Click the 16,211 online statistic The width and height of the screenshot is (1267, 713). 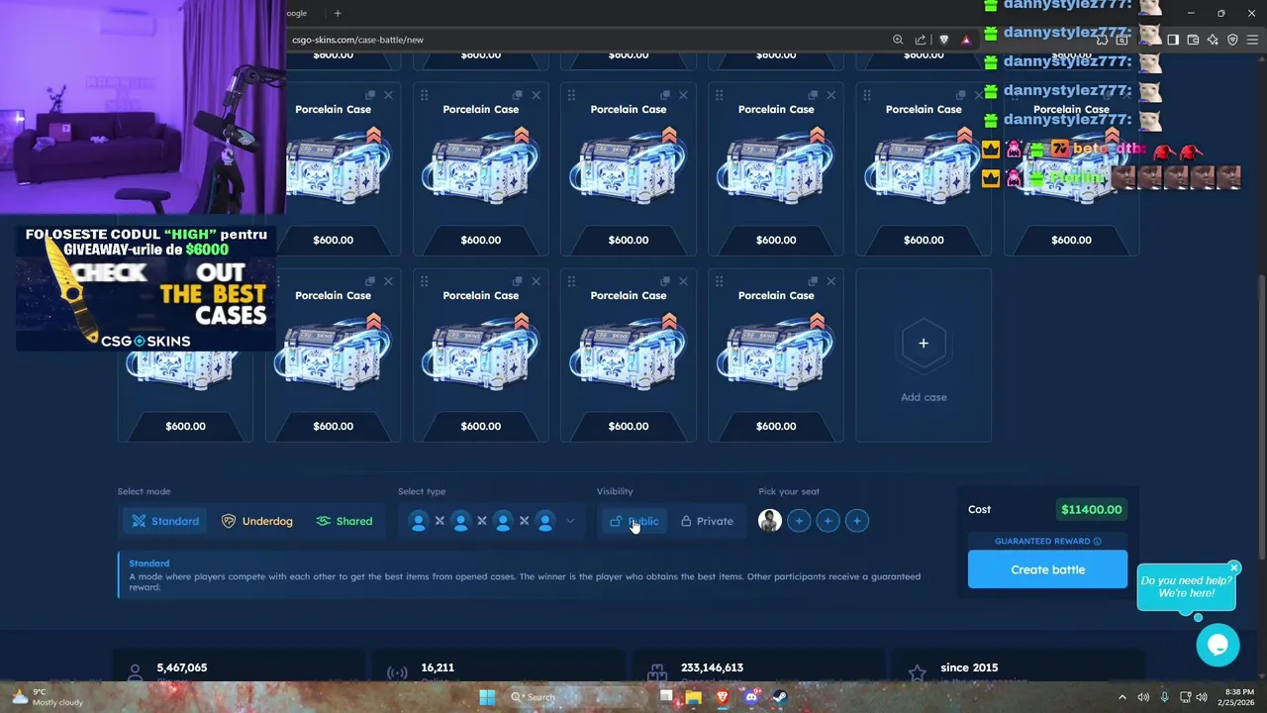tap(438, 667)
